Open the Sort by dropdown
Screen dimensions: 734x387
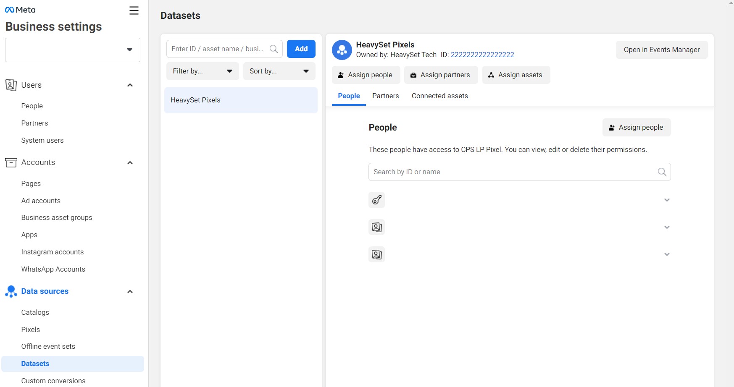point(279,71)
